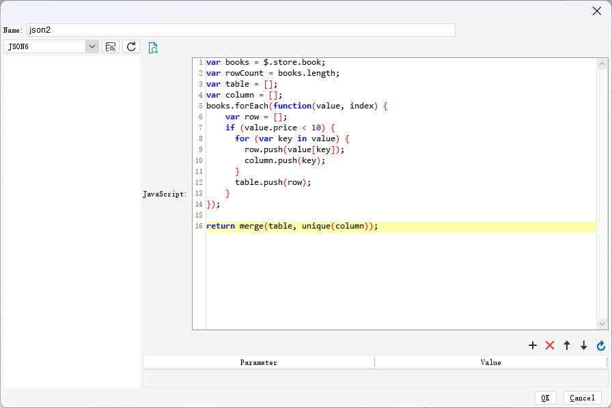612x408 pixels.
Task: Move parameter down with the down-arrow icon
Action: 584,345
